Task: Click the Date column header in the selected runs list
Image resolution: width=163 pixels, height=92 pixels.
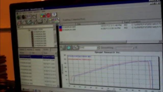Action: pos(111,23)
